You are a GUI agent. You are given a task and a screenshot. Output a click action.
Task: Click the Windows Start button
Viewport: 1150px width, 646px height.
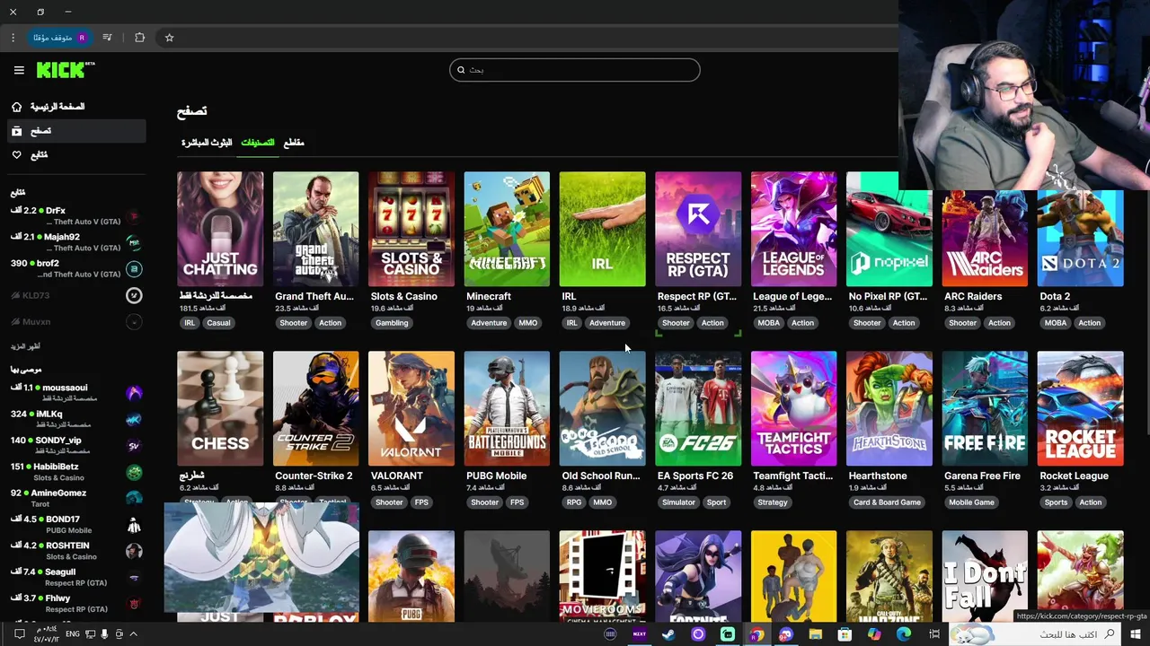1136,634
